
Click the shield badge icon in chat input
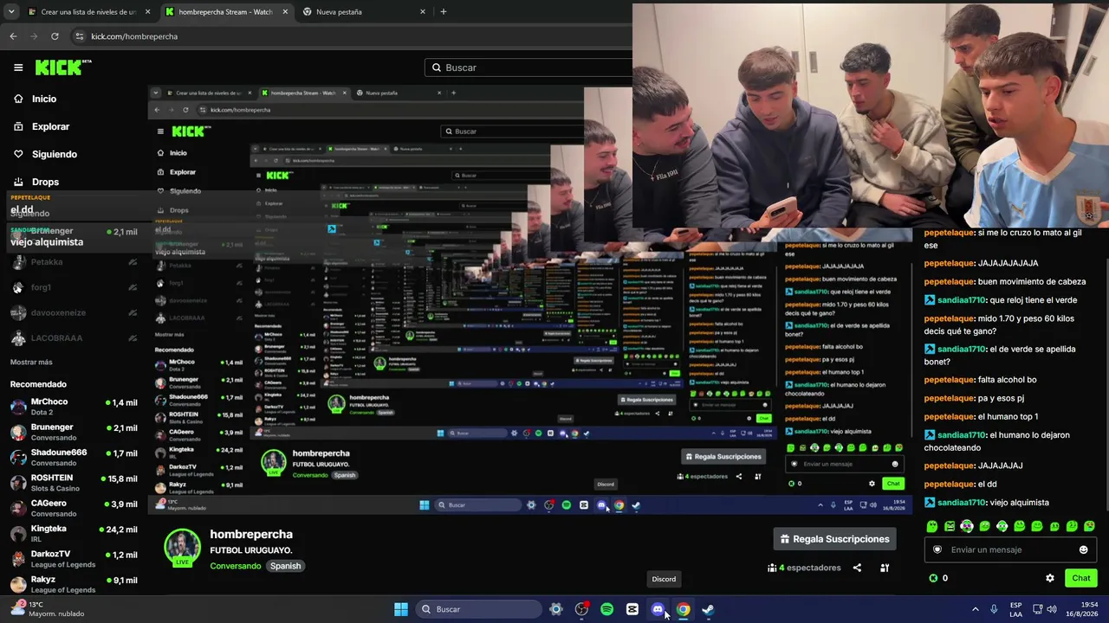(x=937, y=549)
